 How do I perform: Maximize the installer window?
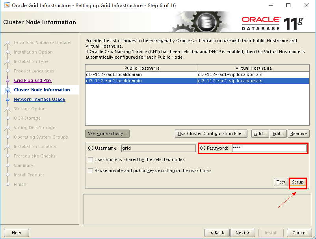(288, 5)
